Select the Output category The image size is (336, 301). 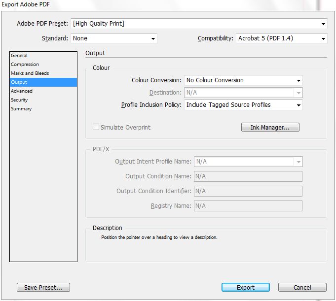tap(43, 82)
